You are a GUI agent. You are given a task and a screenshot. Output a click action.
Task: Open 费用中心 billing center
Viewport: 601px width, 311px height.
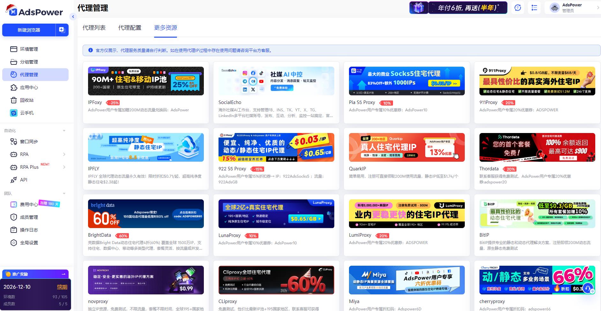(29, 204)
